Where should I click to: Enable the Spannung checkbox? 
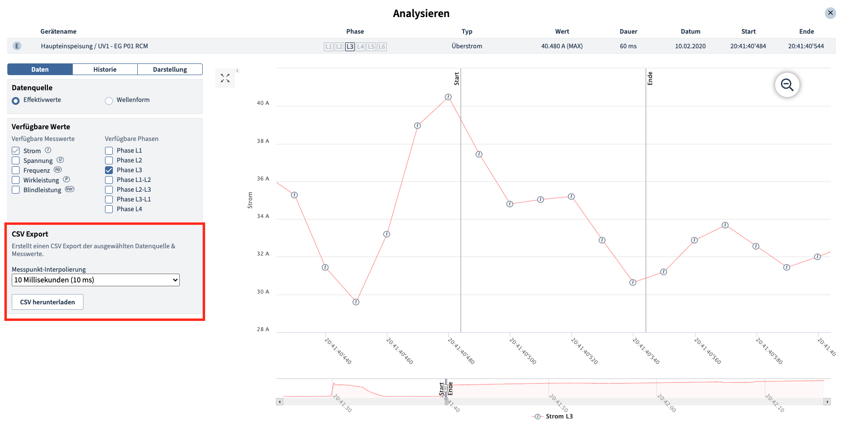16,160
